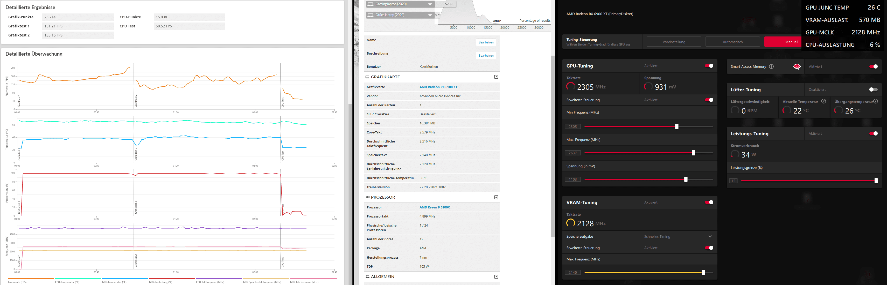The width and height of the screenshot is (887, 285).
Task: Collapse the GRAFIKKARTE section
Action: tap(496, 77)
